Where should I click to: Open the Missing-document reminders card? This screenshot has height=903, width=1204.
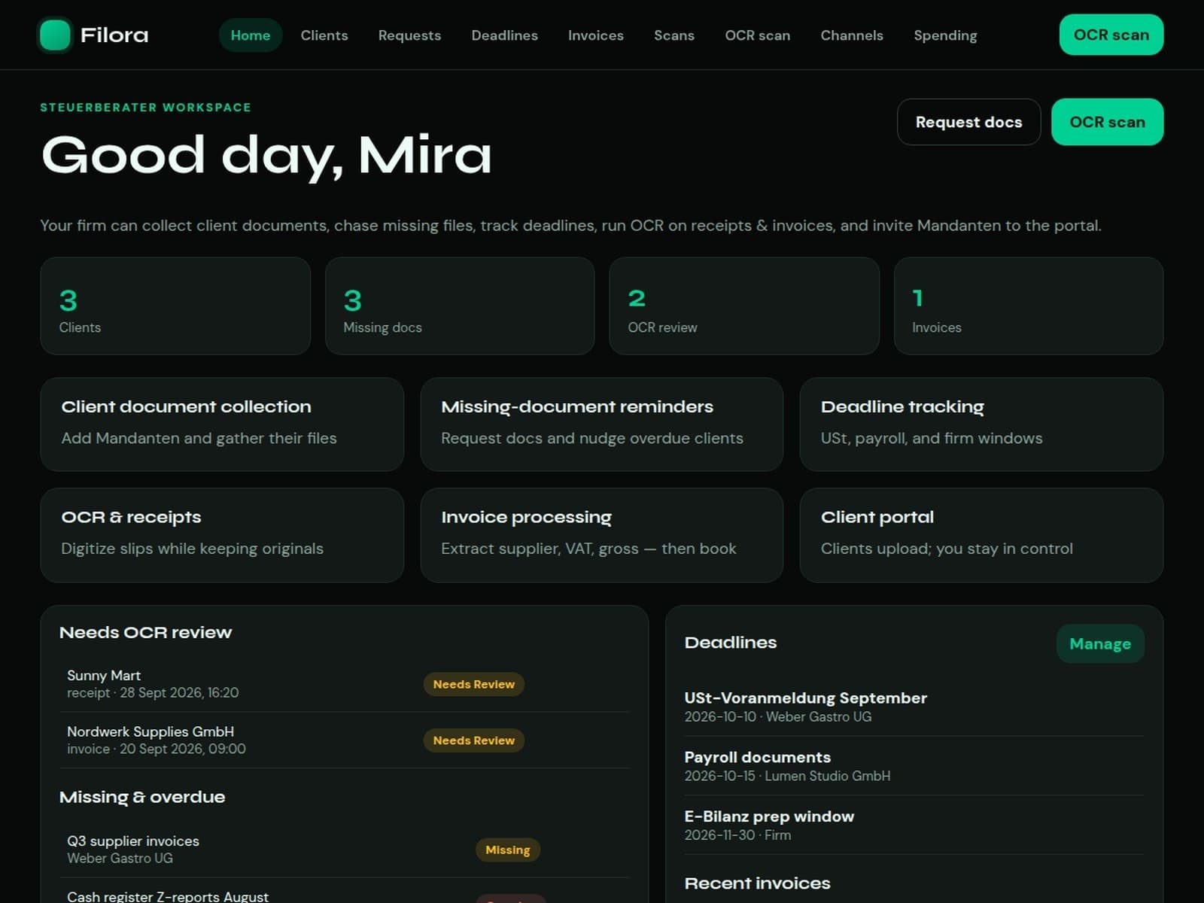tap(602, 424)
